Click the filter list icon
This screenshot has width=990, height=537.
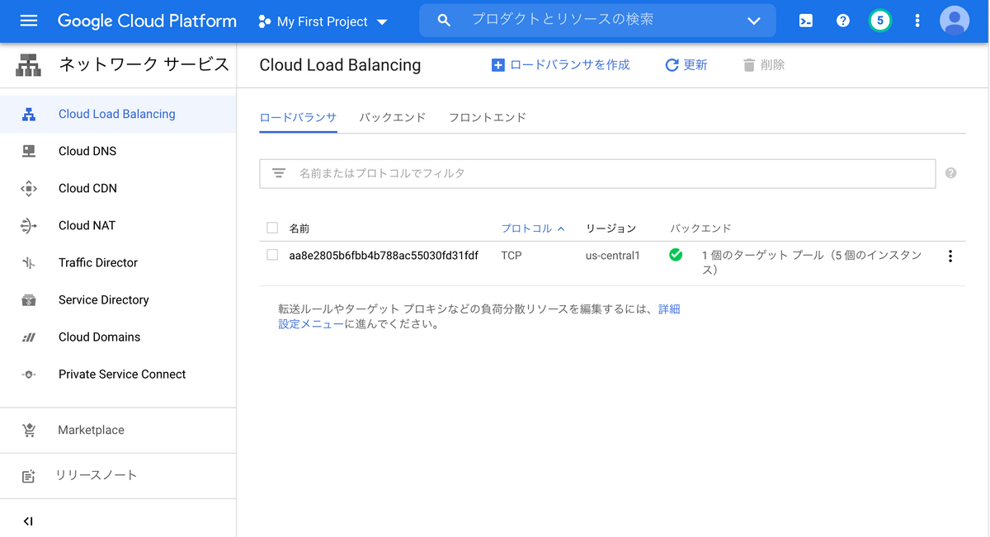(x=279, y=173)
